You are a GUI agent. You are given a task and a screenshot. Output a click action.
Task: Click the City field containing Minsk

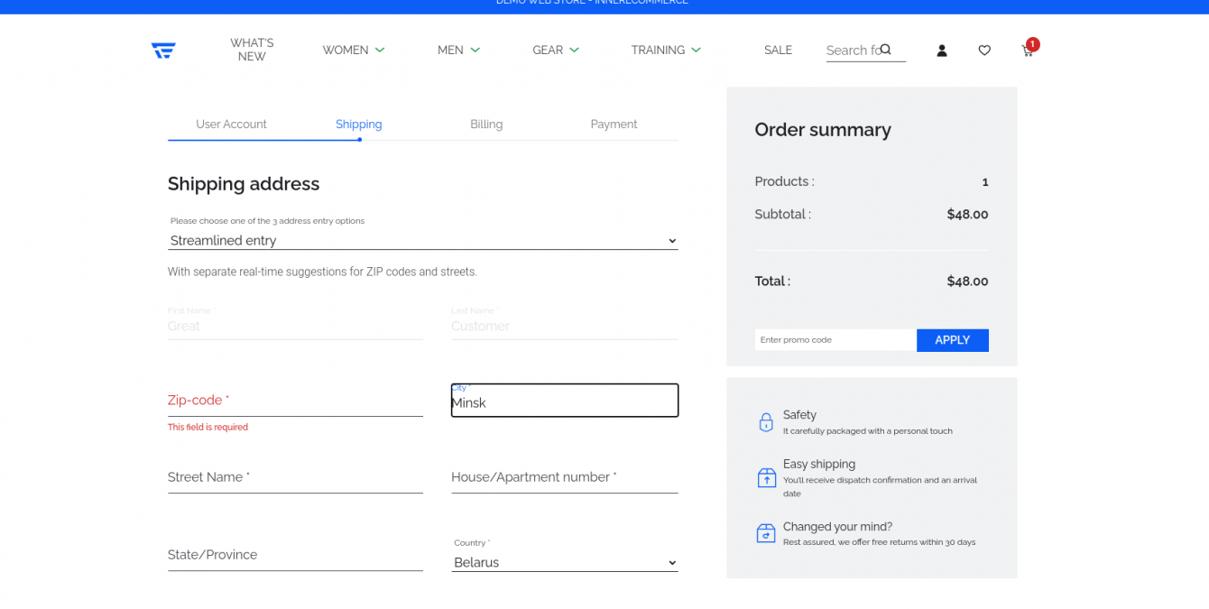click(x=565, y=401)
